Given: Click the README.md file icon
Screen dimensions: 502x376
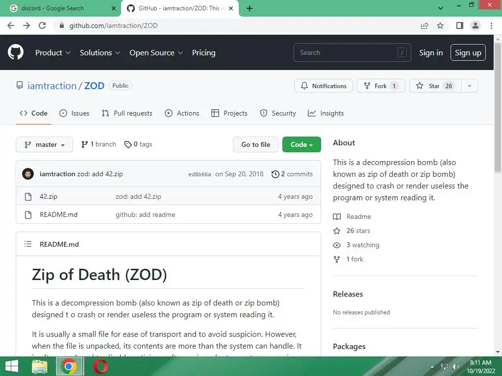Looking at the screenshot, I should [28, 215].
